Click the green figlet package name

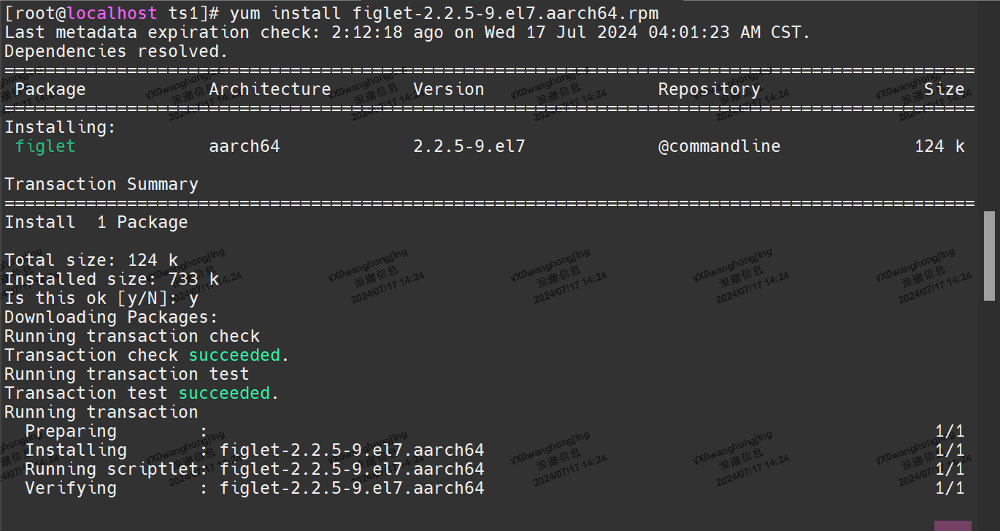click(45, 146)
